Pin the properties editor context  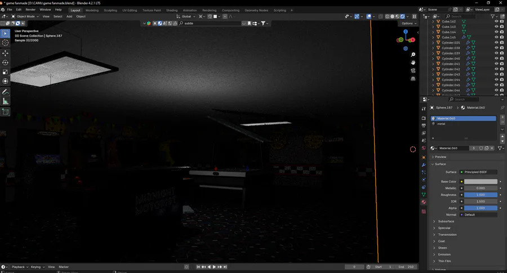tap(502, 108)
